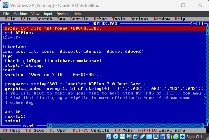Click the optical disc status icon
Screen dimensions: 209x140
[x=116, y=137]
